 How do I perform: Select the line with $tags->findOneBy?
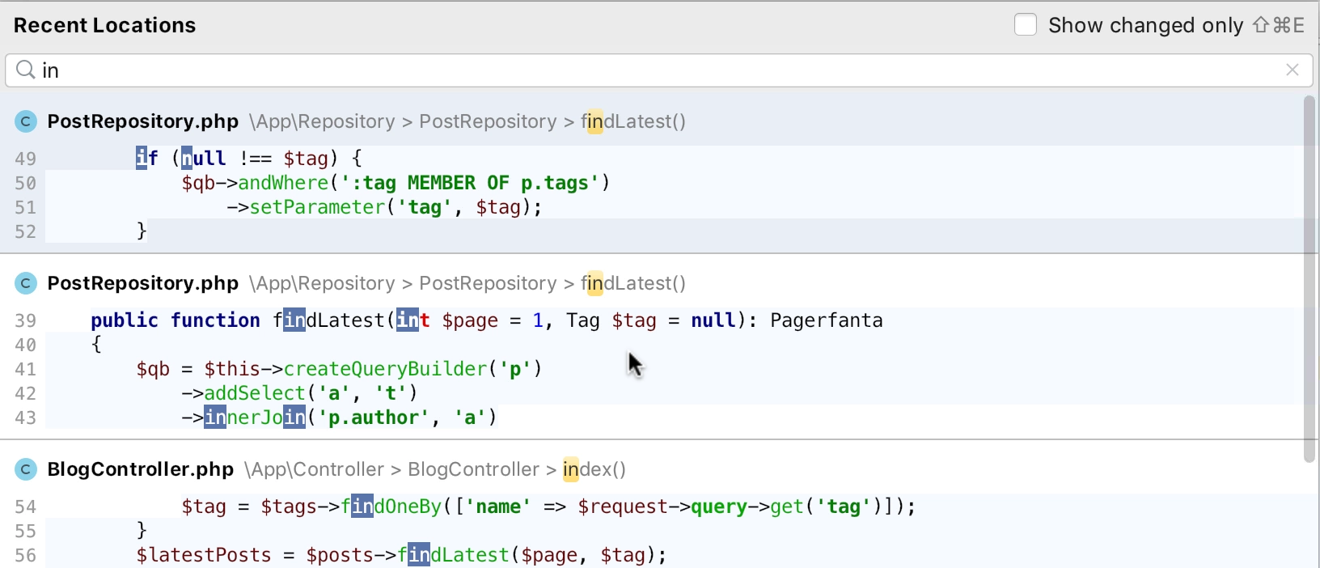click(548, 507)
